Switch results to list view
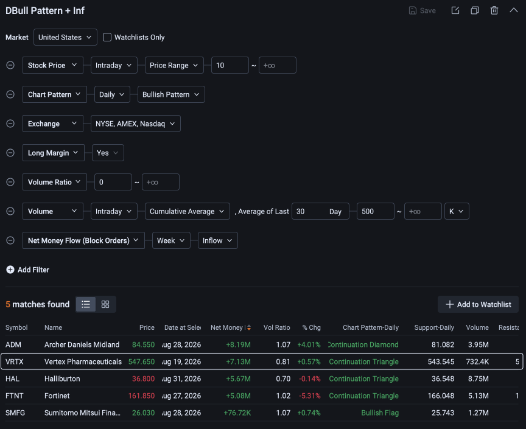Viewport: 526px width, 429px height. coord(86,304)
